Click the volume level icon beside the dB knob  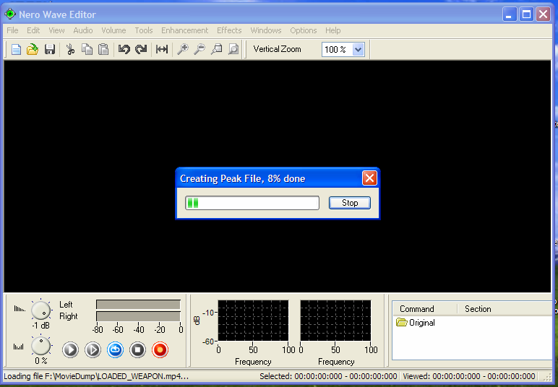(20, 309)
